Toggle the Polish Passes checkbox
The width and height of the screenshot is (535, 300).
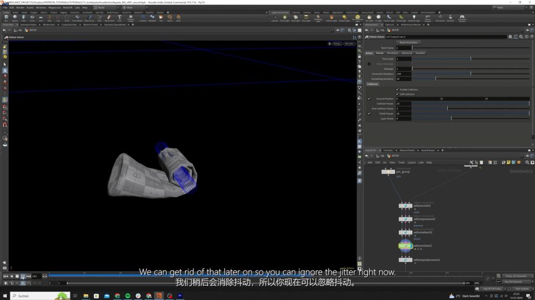(x=369, y=114)
